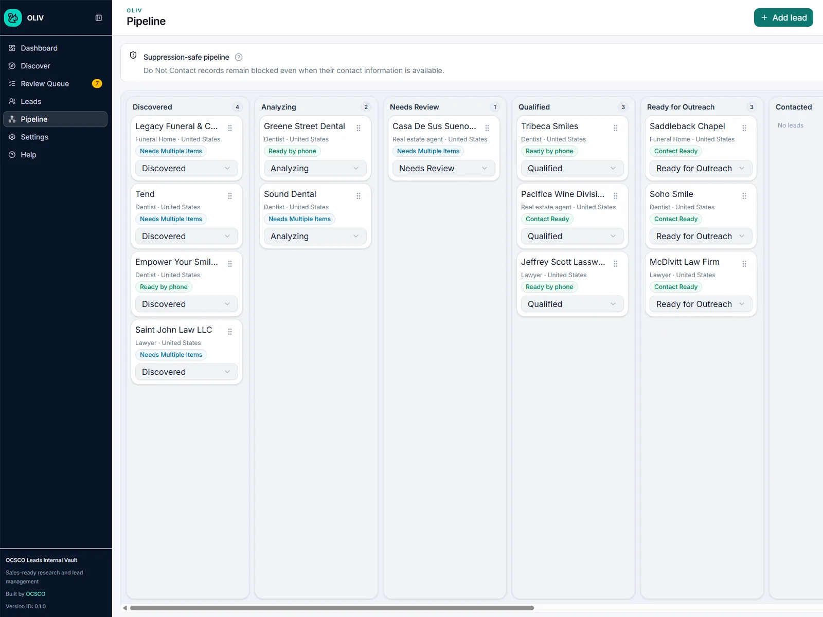
Task: Collapse the sidebar panel icon
Action: click(x=99, y=17)
